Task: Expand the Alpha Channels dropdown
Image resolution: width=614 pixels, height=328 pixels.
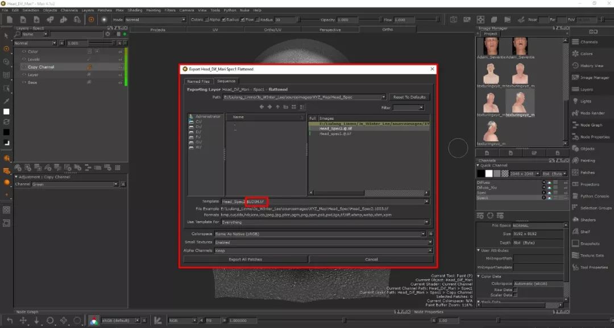Action: coord(320,250)
